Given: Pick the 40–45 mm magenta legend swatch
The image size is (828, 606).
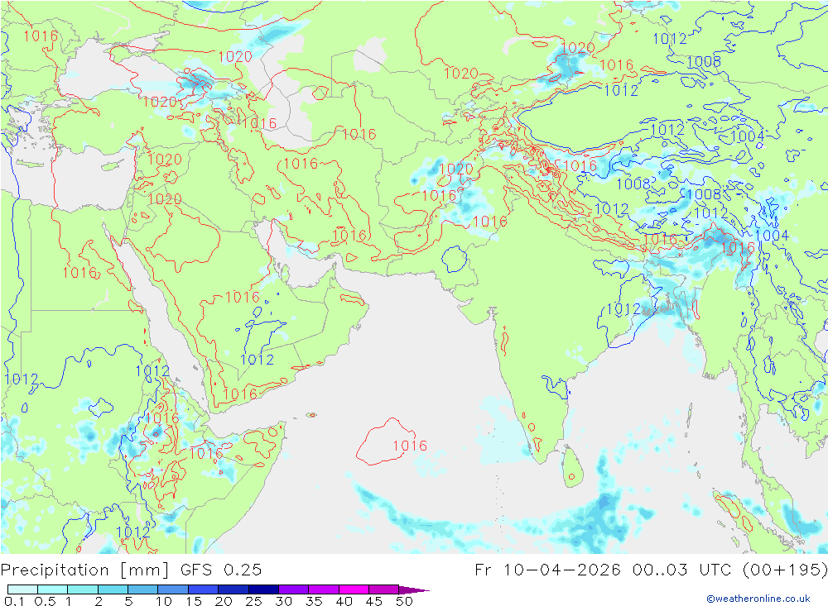Looking at the screenshot, I should click(x=354, y=589).
